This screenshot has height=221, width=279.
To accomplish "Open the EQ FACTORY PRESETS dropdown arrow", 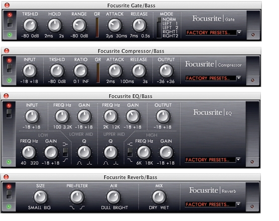I will 238,160.
